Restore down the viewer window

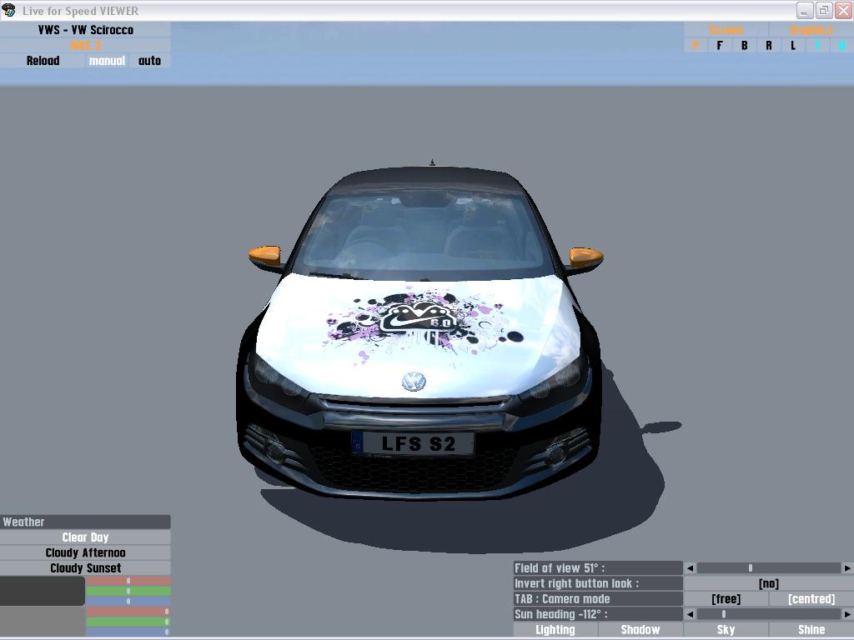coord(823,10)
